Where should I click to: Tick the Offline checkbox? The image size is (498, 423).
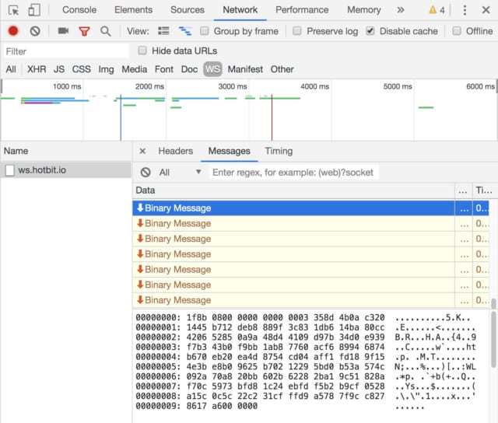[457, 31]
